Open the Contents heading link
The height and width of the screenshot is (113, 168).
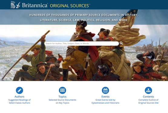click(x=148, y=96)
